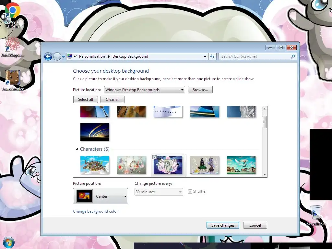Click the Characters (6) group heading

(x=95, y=149)
